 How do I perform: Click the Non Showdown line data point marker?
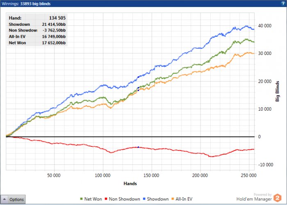138,147
